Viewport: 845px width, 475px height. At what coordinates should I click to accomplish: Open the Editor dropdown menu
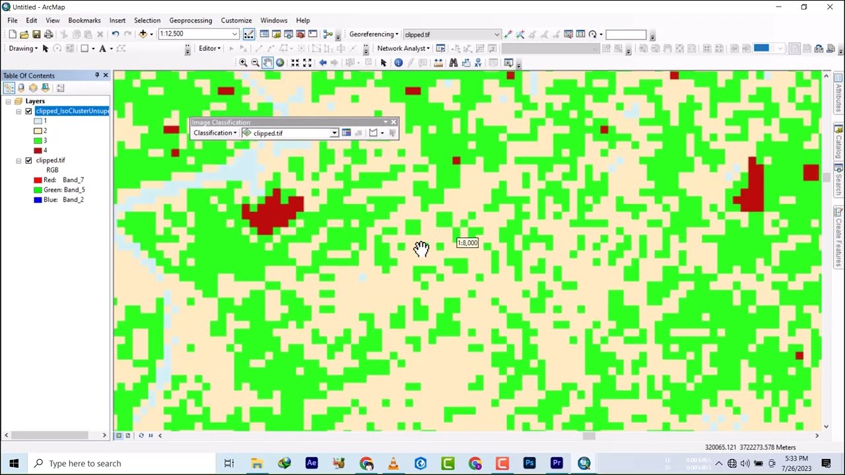[210, 48]
